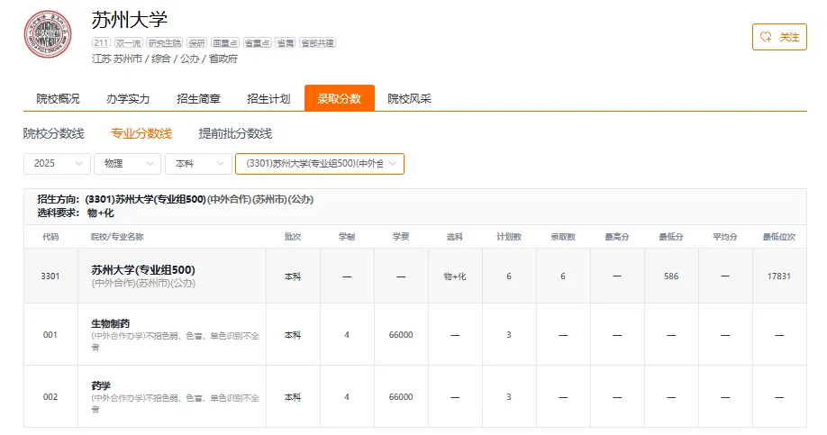Image resolution: width=827 pixels, height=435 pixels.
Task: Click the 双一流 tag
Action: click(128, 42)
